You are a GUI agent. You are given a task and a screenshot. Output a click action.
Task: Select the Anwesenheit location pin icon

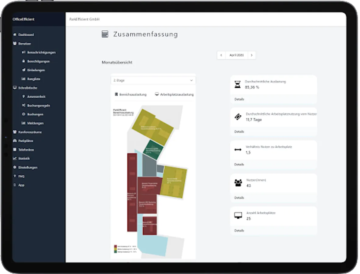[x=23, y=97]
